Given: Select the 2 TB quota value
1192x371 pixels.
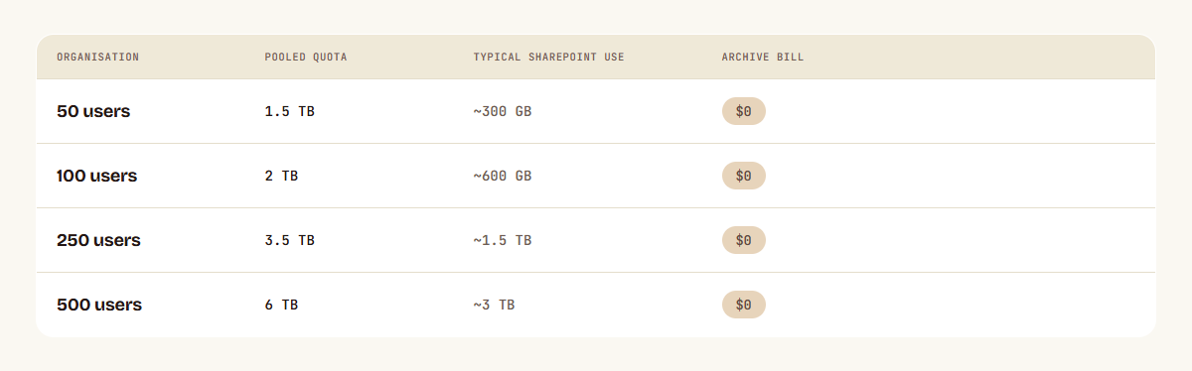Looking at the screenshot, I should pos(281,176).
